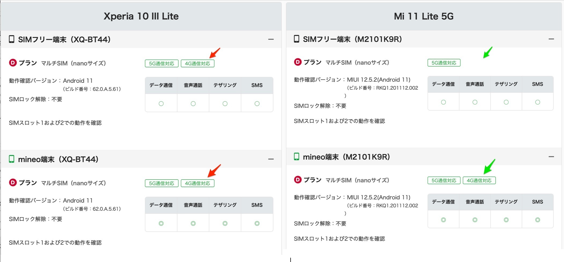Image resolution: width=564 pixels, height=262 pixels.
Task: Click データ通信 circle in Xperia SIMフリー table
Action: (161, 104)
